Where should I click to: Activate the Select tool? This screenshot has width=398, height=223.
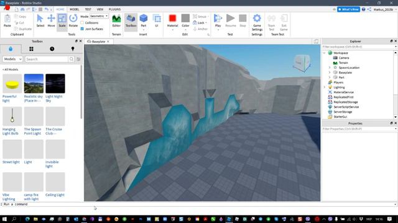(40, 20)
